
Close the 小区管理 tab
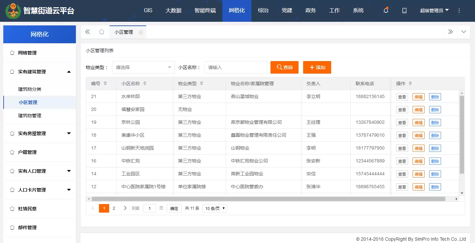141,32
